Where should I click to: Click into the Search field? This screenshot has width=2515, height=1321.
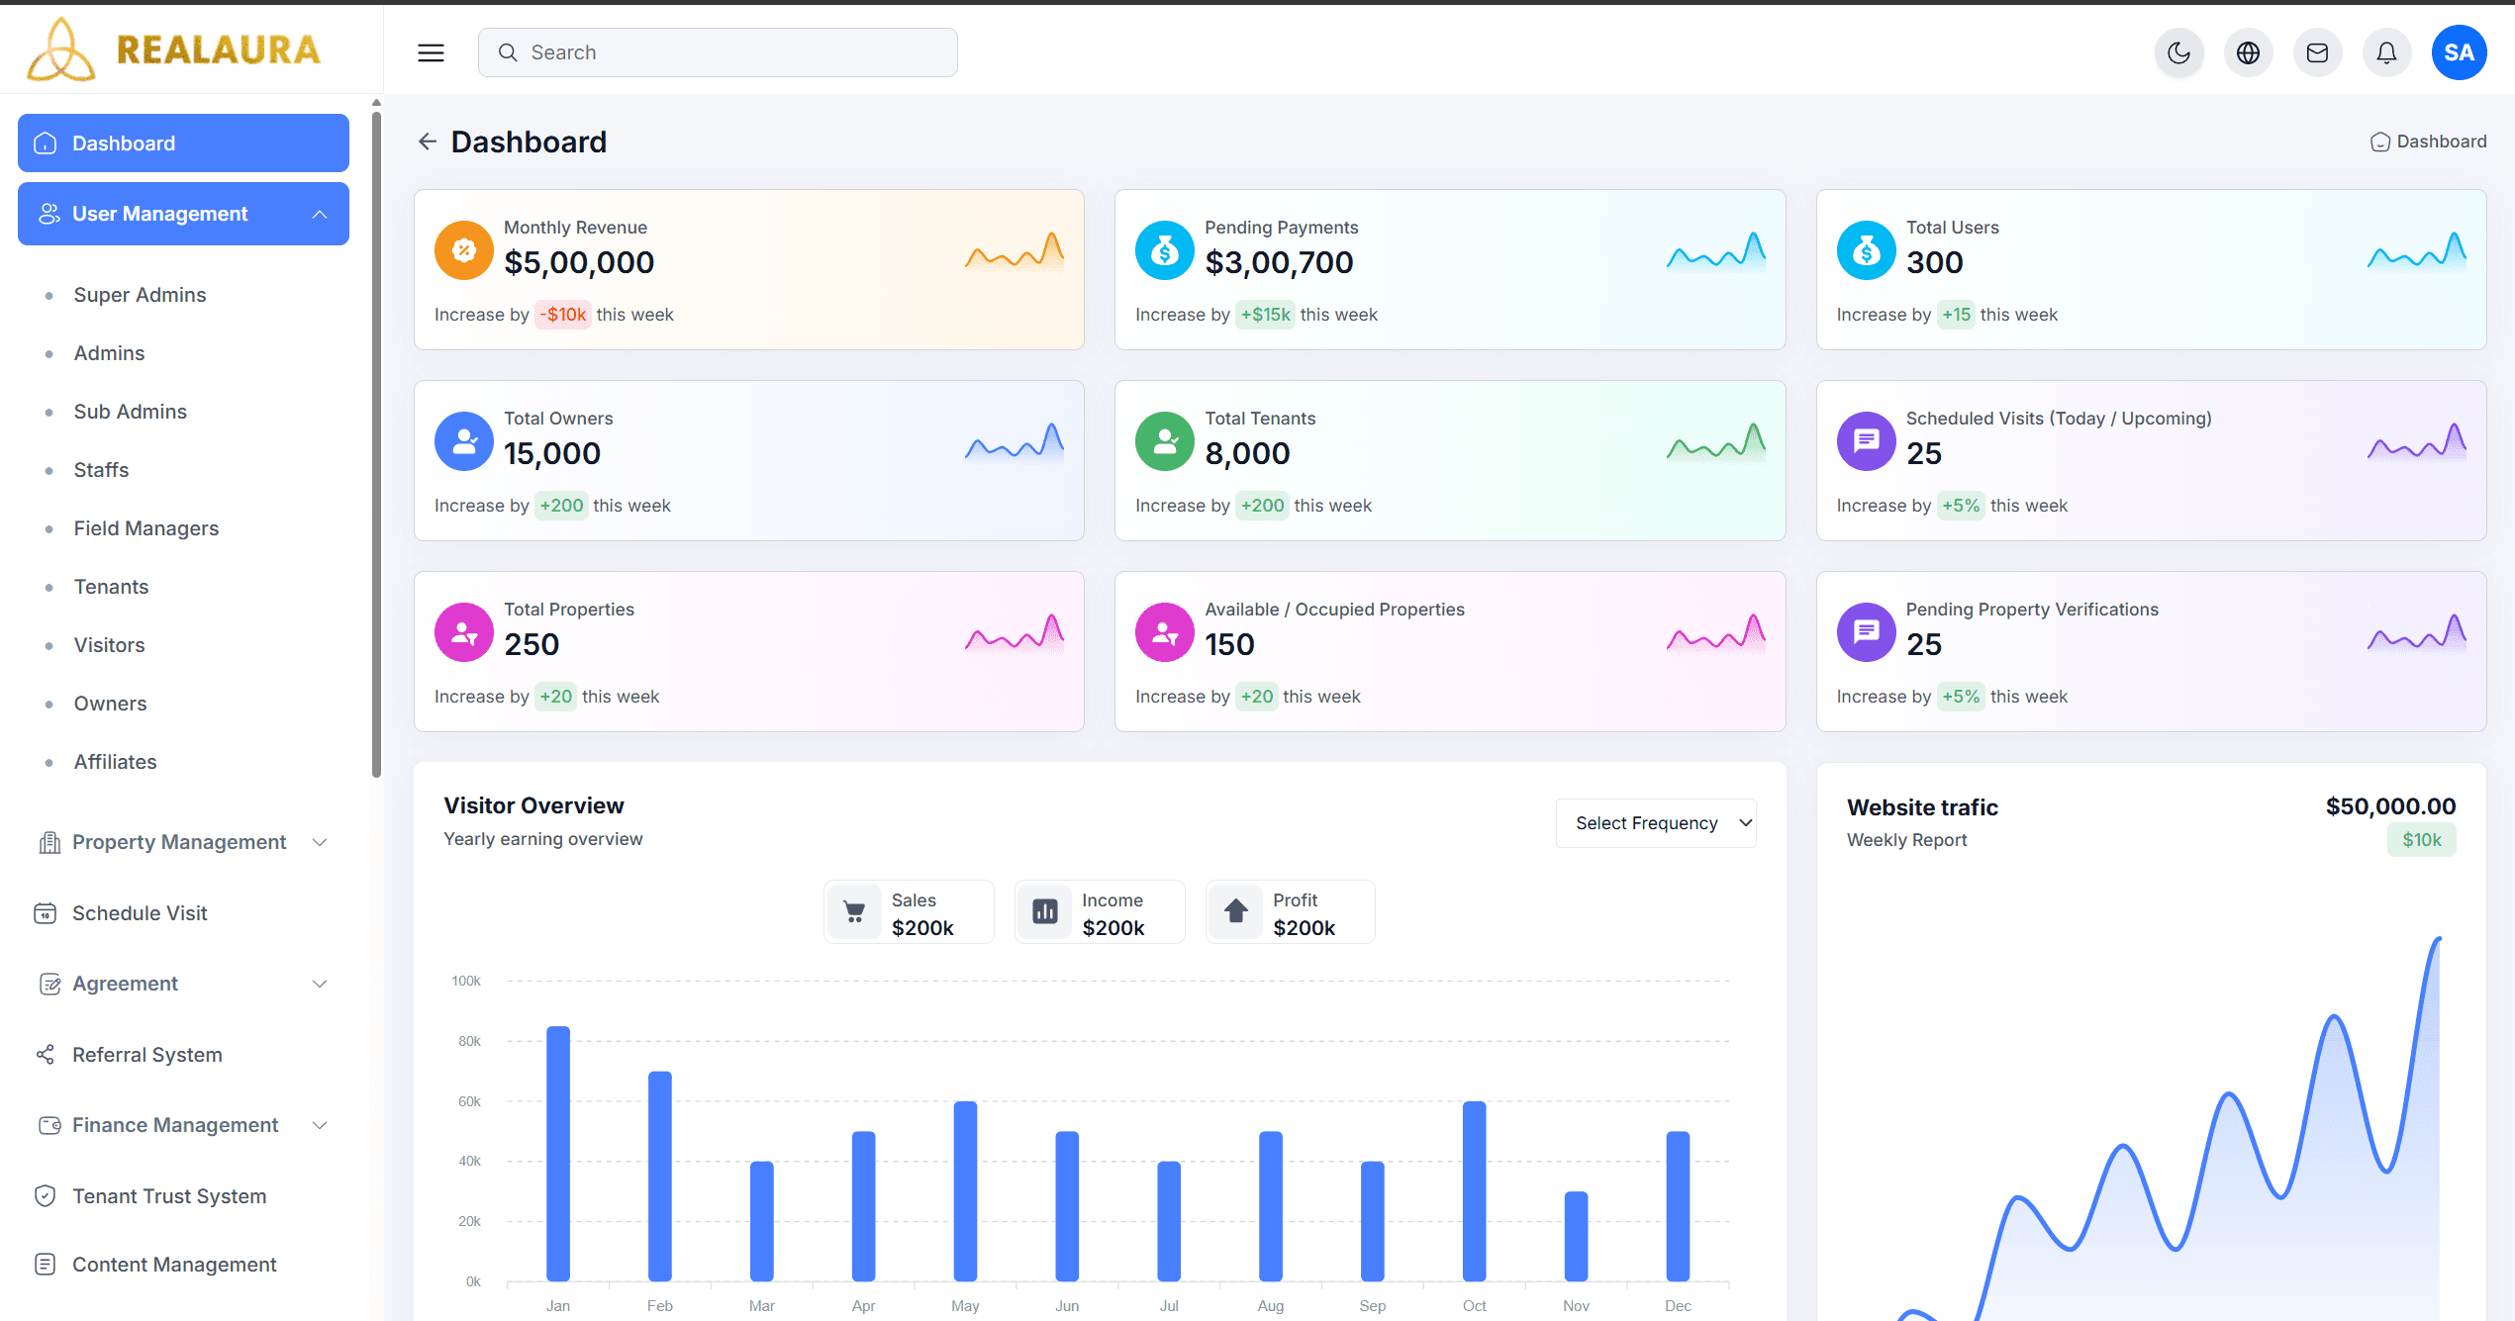718,52
